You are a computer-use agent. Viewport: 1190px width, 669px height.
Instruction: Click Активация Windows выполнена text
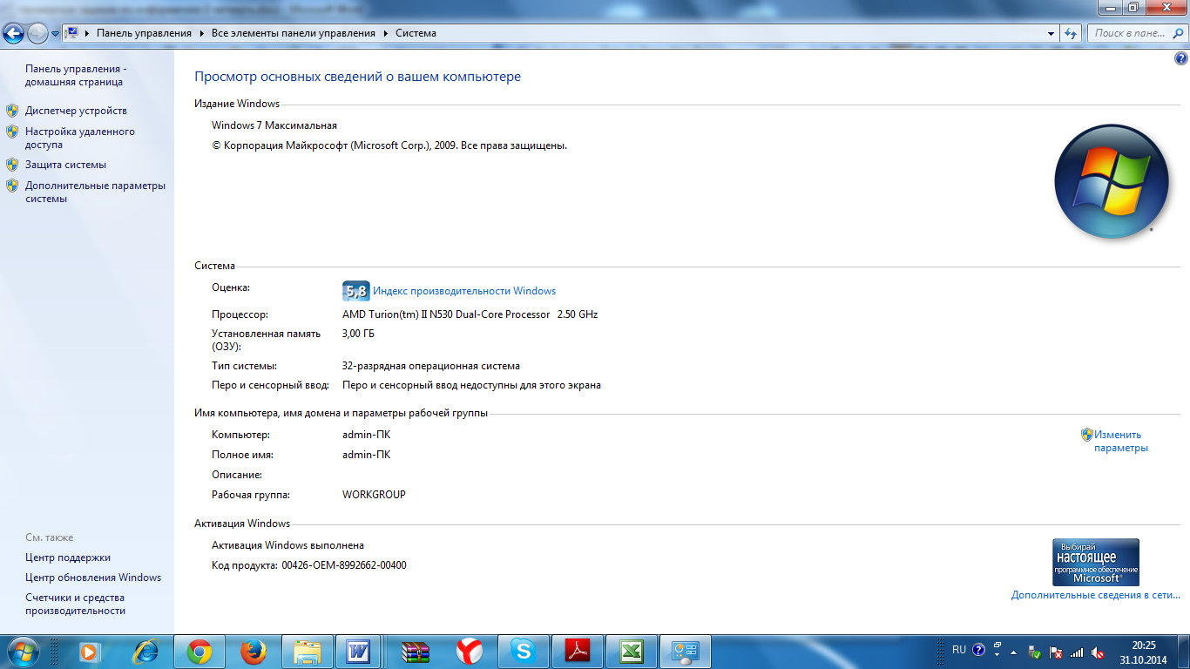click(x=288, y=545)
